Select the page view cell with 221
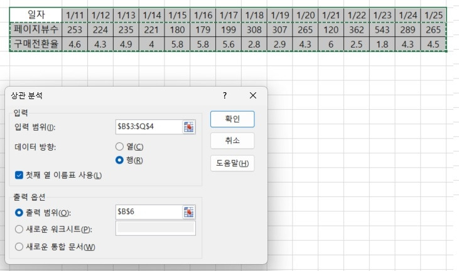459x271 pixels. tap(151, 29)
